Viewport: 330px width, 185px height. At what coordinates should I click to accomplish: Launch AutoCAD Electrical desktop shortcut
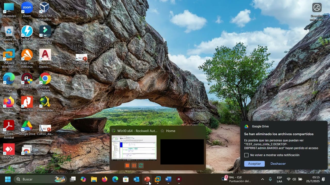click(x=45, y=59)
